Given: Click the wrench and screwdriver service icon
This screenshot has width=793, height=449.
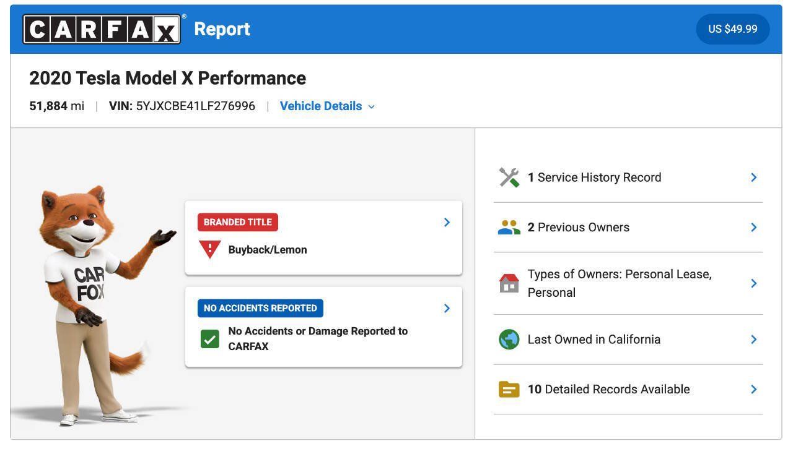Looking at the screenshot, I should click(x=509, y=177).
